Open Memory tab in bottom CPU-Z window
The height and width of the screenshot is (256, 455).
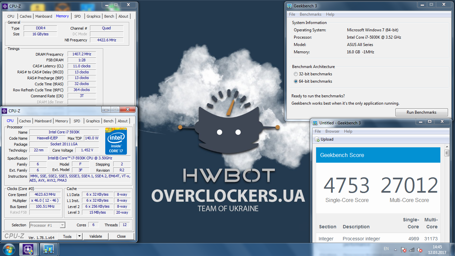coord(62,121)
